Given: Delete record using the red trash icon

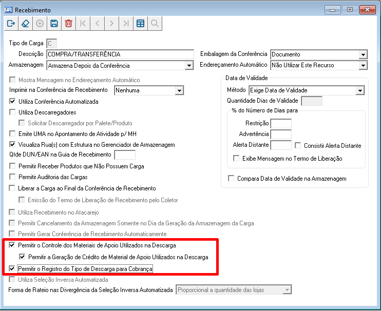Looking at the screenshot, I should [68, 24].
